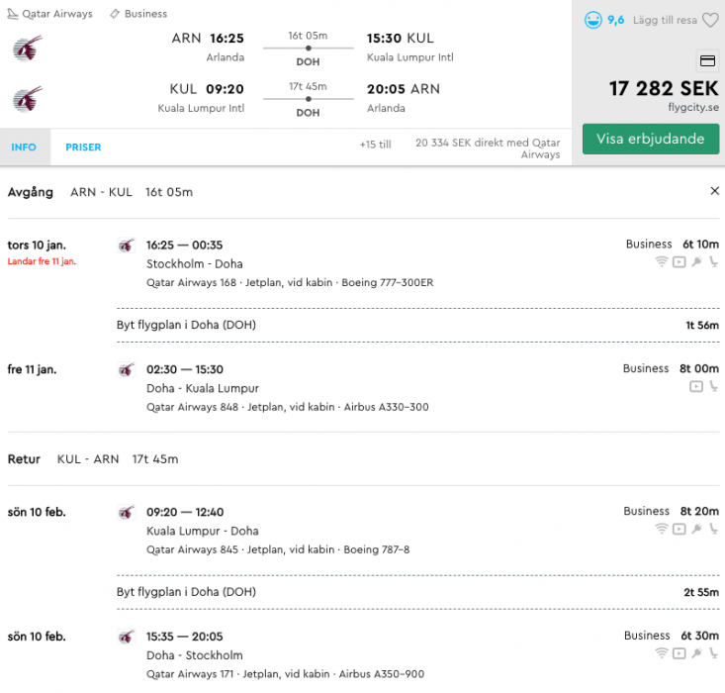Click the green Visa erbjudande button
Image resolution: width=725 pixels, height=693 pixels.
[650, 139]
